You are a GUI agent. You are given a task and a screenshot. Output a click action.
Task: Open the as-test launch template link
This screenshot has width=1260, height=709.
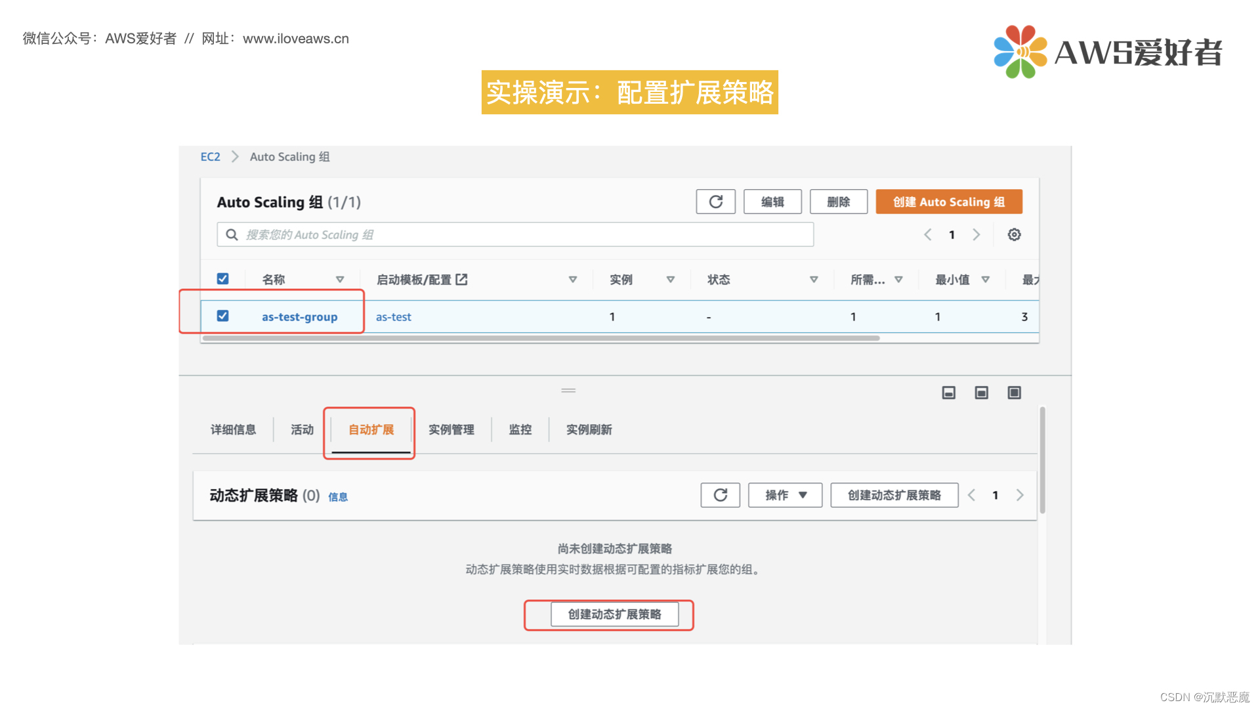tap(394, 316)
